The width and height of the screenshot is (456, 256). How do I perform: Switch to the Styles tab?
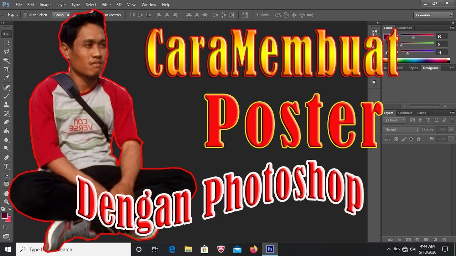click(x=413, y=68)
